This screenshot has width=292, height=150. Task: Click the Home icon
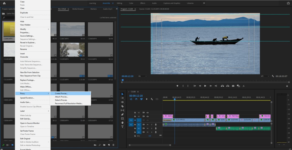(x=4, y=3)
